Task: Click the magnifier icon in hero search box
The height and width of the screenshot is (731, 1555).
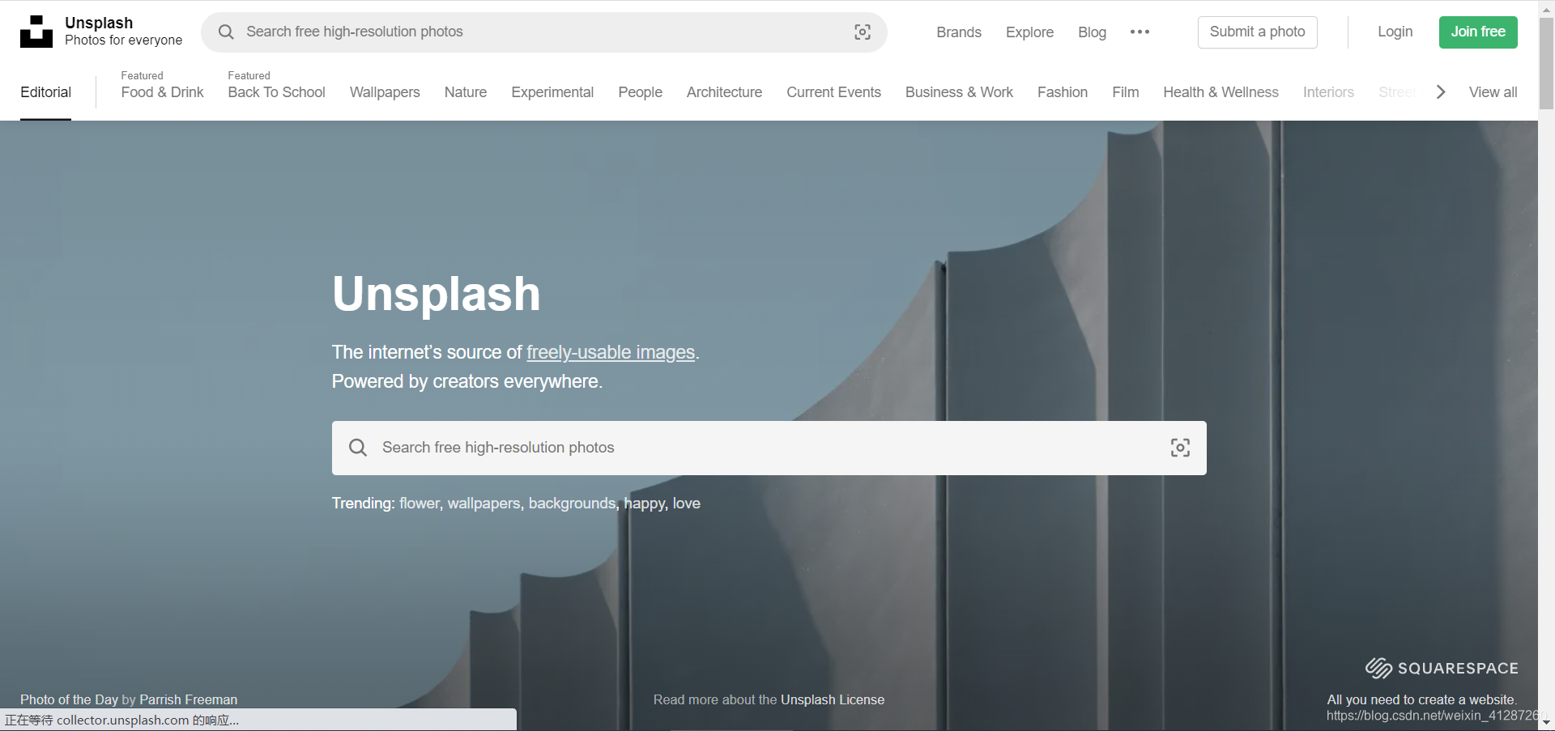Action: coord(358,448)
